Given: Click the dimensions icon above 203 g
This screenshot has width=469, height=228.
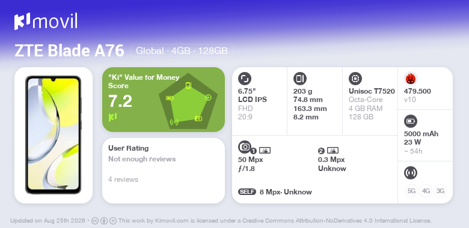Looking at the screenshot, I should point(299,79).
